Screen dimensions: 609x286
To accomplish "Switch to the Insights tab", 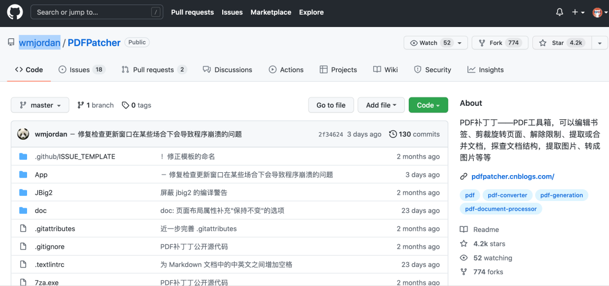I will (486, 70).
